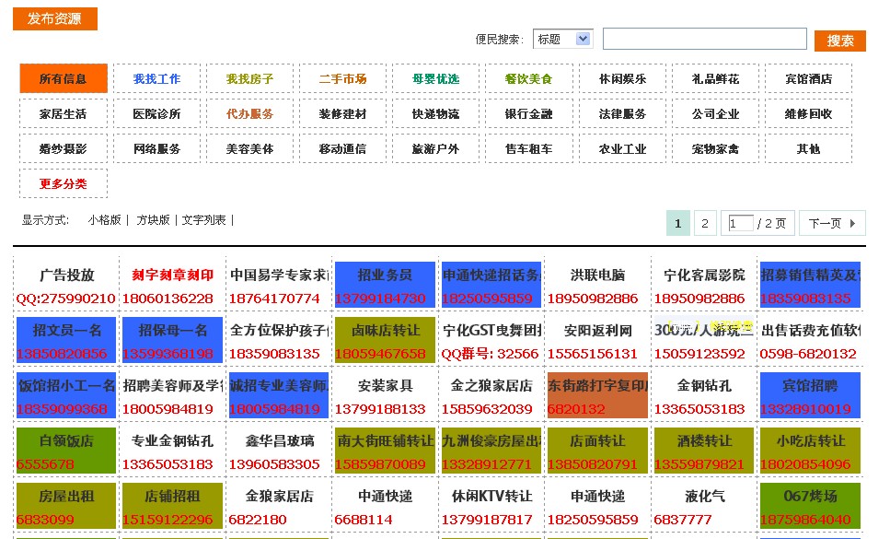Open the 标题 search type dropdown
Viewport: 890px width, 539px height.
click(x=562, y=39)
